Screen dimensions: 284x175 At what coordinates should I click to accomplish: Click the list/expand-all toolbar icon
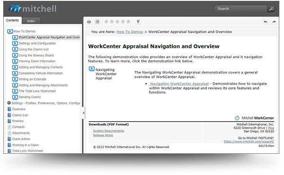pyautogui.click(x=97, y=22)
